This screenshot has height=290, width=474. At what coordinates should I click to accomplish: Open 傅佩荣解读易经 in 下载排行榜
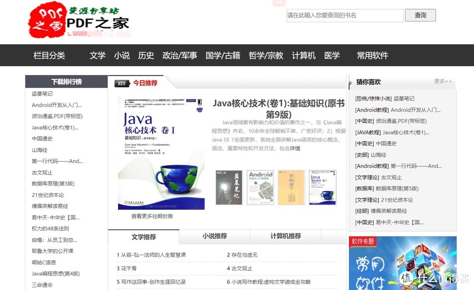[x=50, y=206]
